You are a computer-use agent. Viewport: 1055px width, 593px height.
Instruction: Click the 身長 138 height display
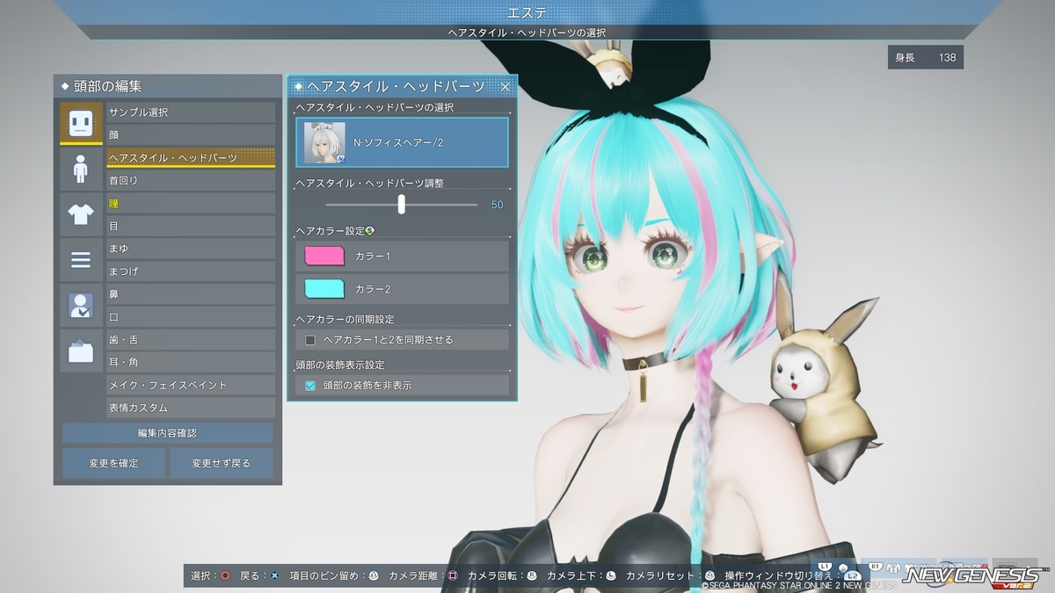(926, 58)
